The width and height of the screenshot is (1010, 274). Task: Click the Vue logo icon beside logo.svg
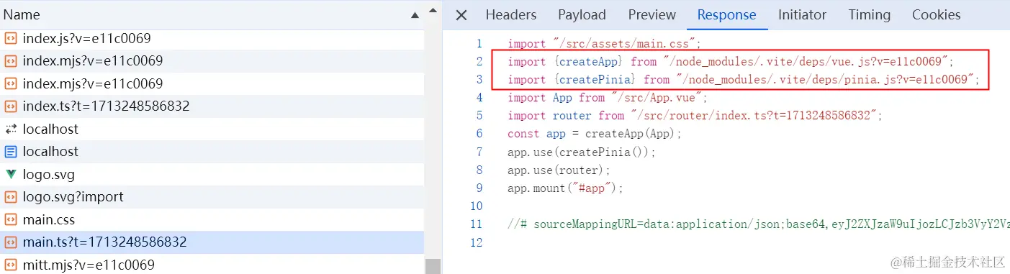tap(11, 174)
